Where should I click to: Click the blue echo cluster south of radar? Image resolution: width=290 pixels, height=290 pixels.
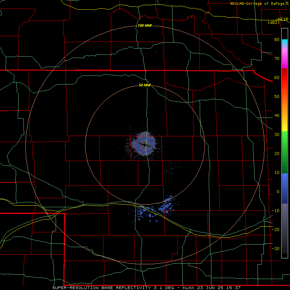pyautogui.click(x=153, y=209)
